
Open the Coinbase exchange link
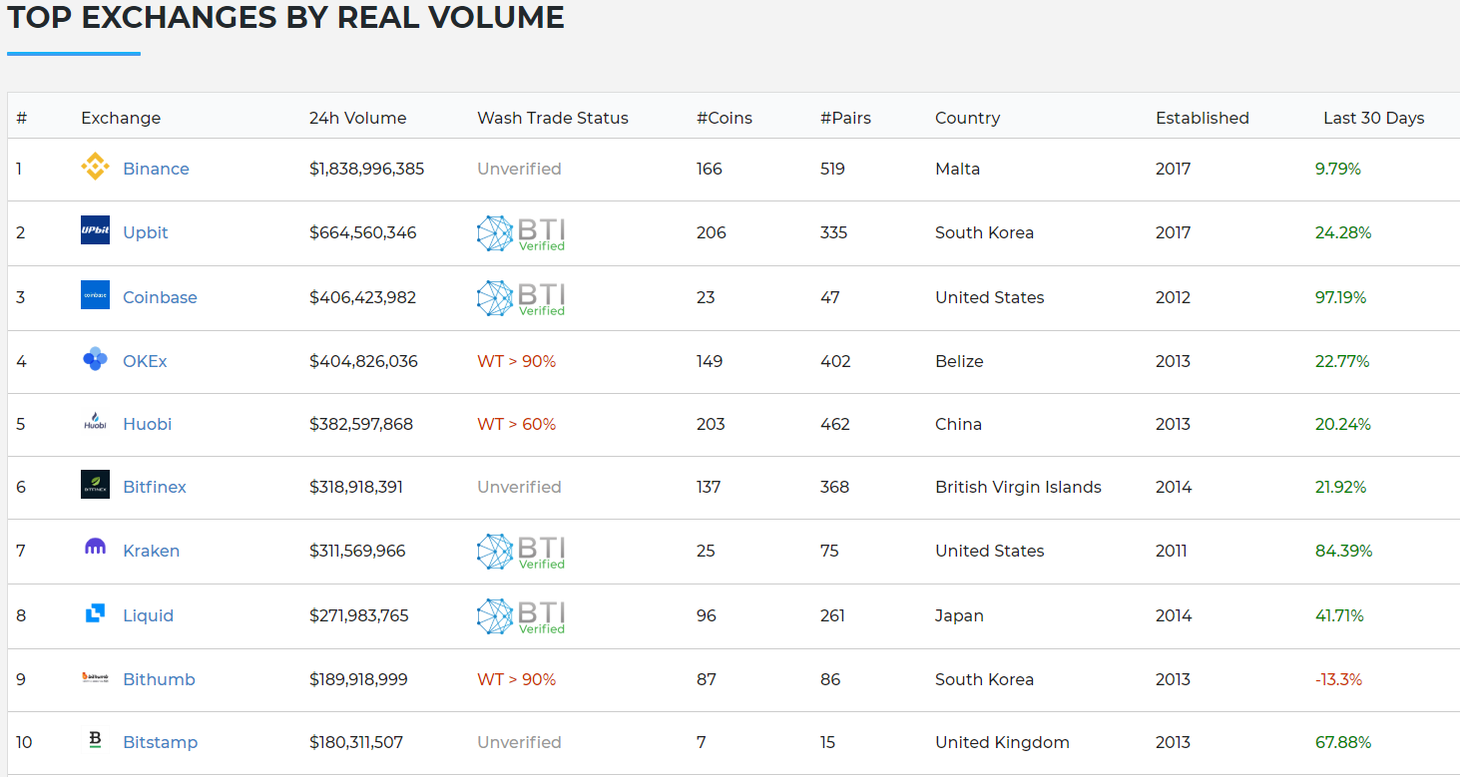tap(160, 297)
